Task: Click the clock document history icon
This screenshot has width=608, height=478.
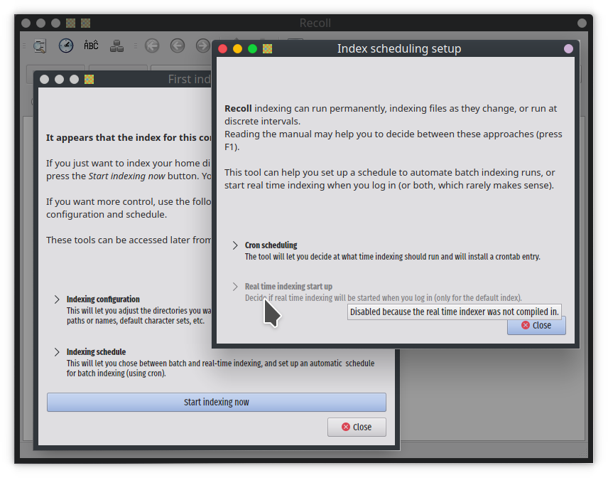Action: pyautogui.click(x=65, y=46)
